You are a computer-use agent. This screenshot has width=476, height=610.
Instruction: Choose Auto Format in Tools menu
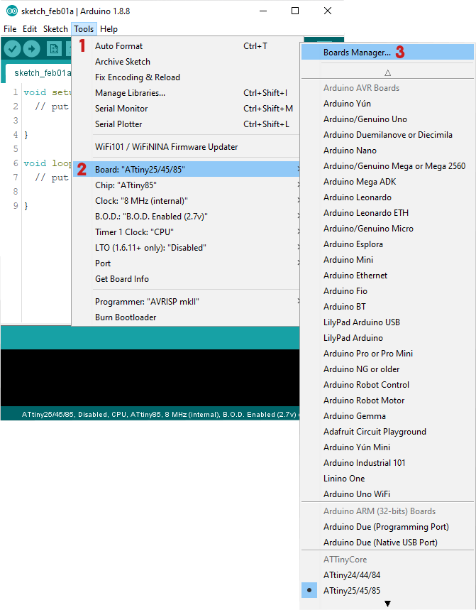186,46
